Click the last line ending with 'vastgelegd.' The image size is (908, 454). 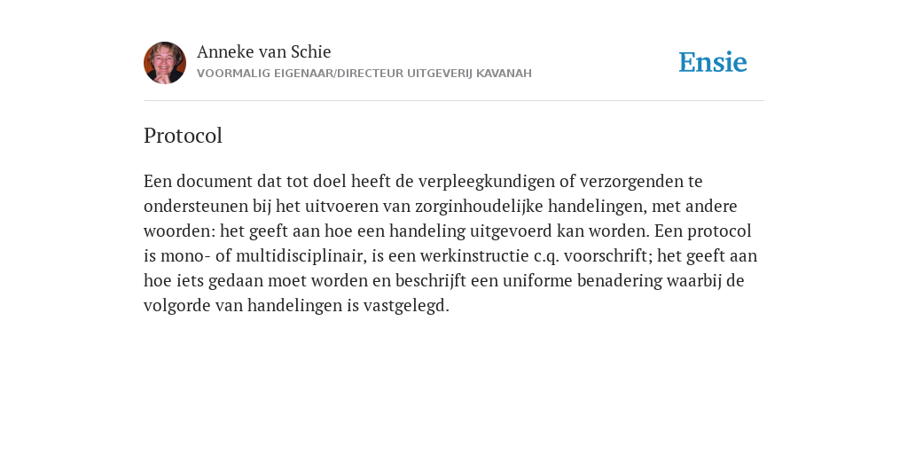pyautogui.click(x=296, y=306)
